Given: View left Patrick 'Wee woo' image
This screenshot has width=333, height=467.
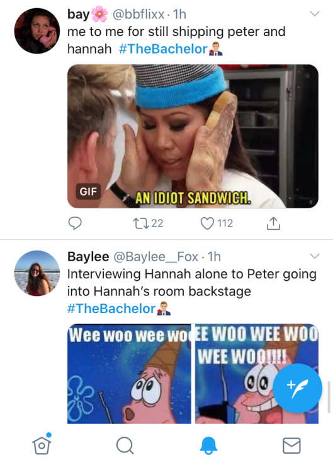Looking at the screenshot, I should (129, 374).
